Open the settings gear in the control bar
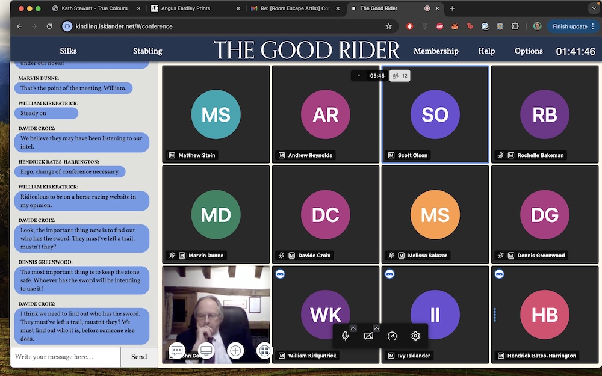 tap(414, 336)
